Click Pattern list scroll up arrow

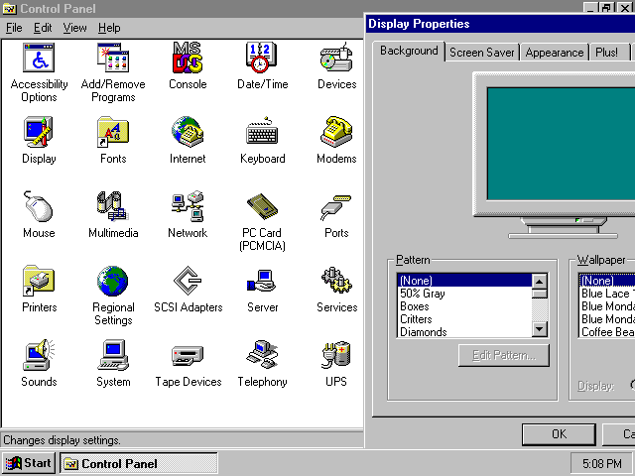pos(540,282)
